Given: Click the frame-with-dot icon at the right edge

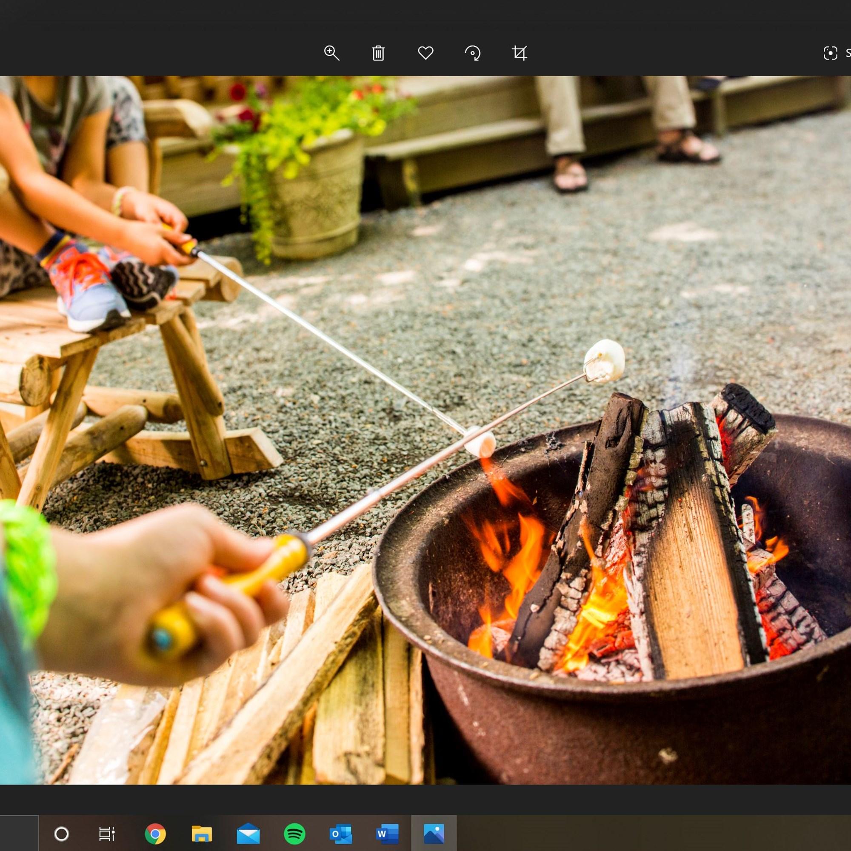Looking at the screenshot, I should pyautogui.click(x=830, y=53).
